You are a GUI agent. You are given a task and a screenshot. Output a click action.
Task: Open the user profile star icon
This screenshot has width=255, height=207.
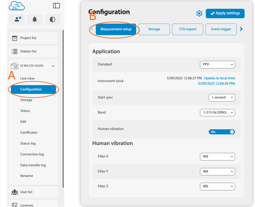coord(17,19)
